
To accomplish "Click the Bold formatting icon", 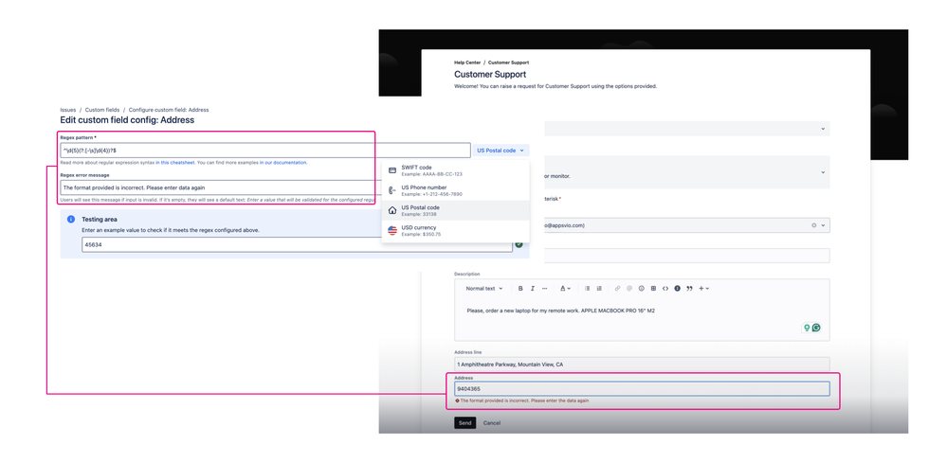I will tap(520, 289).
